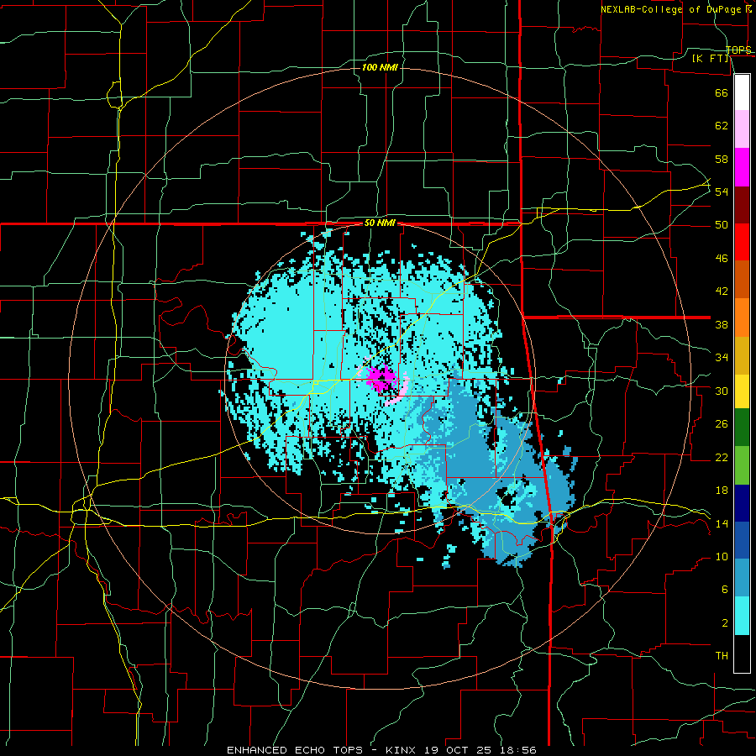This screenshot has height=756, width=756.
Task: Select the cyan legend swatch
Action: [x=742, y=616]
